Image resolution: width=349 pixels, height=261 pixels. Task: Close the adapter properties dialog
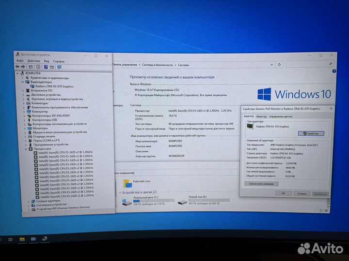(x=331, y=109)
